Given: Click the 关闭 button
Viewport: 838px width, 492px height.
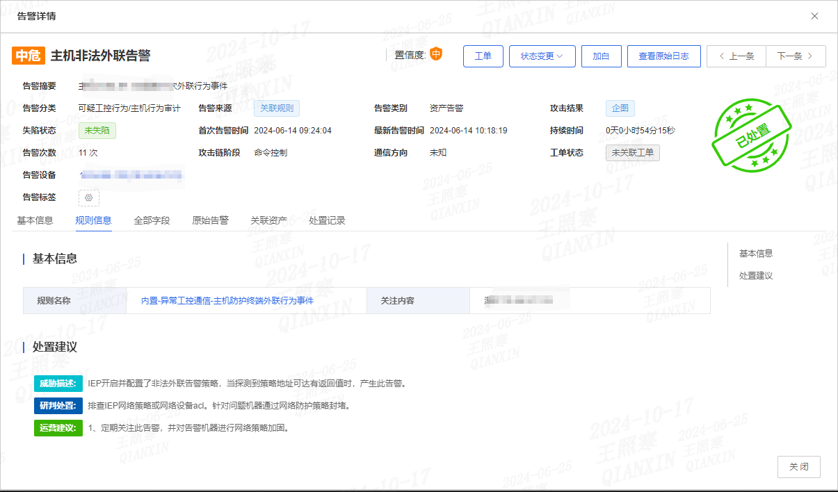Looking at the screenshot, I should tap(799, 467).
